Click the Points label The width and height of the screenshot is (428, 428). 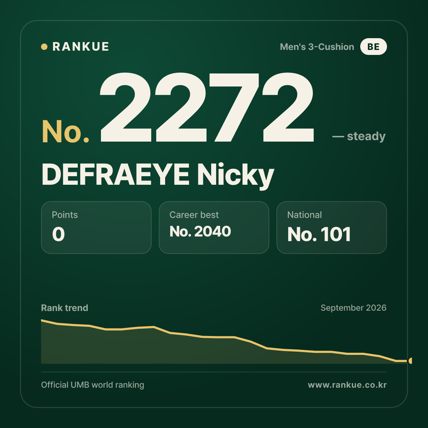65,215
